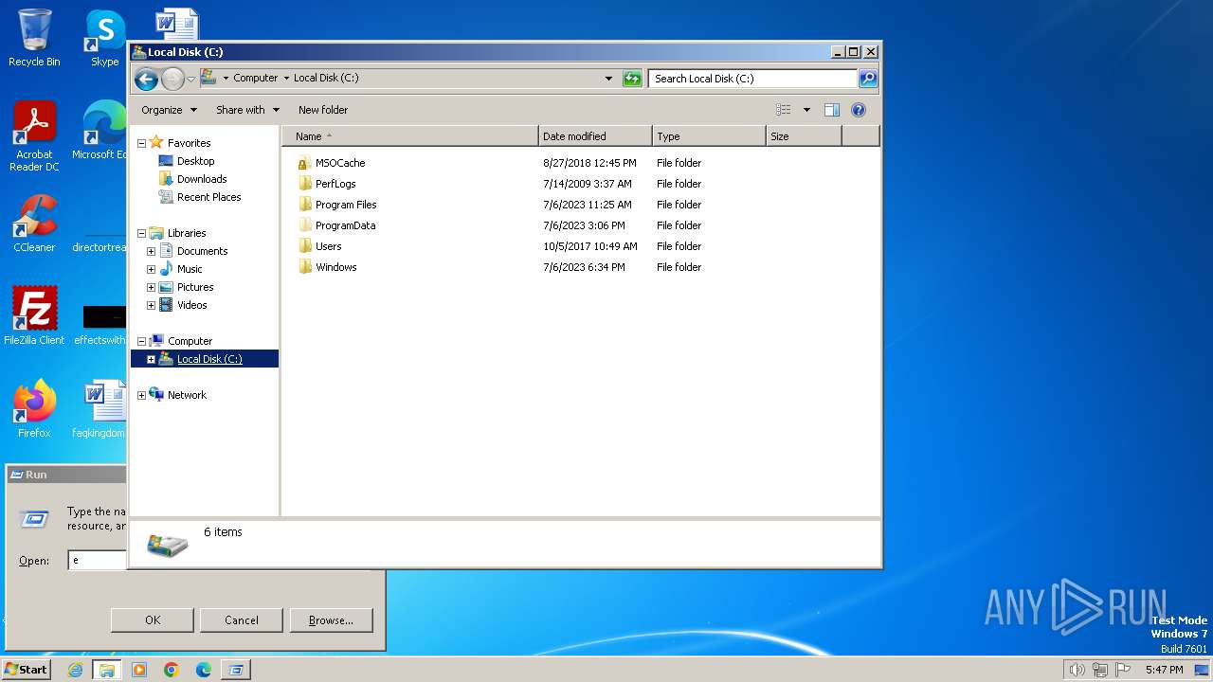Click Computer in the address breadcrumb
This screenshot has width=1213, height=682.
click(255, 79)
